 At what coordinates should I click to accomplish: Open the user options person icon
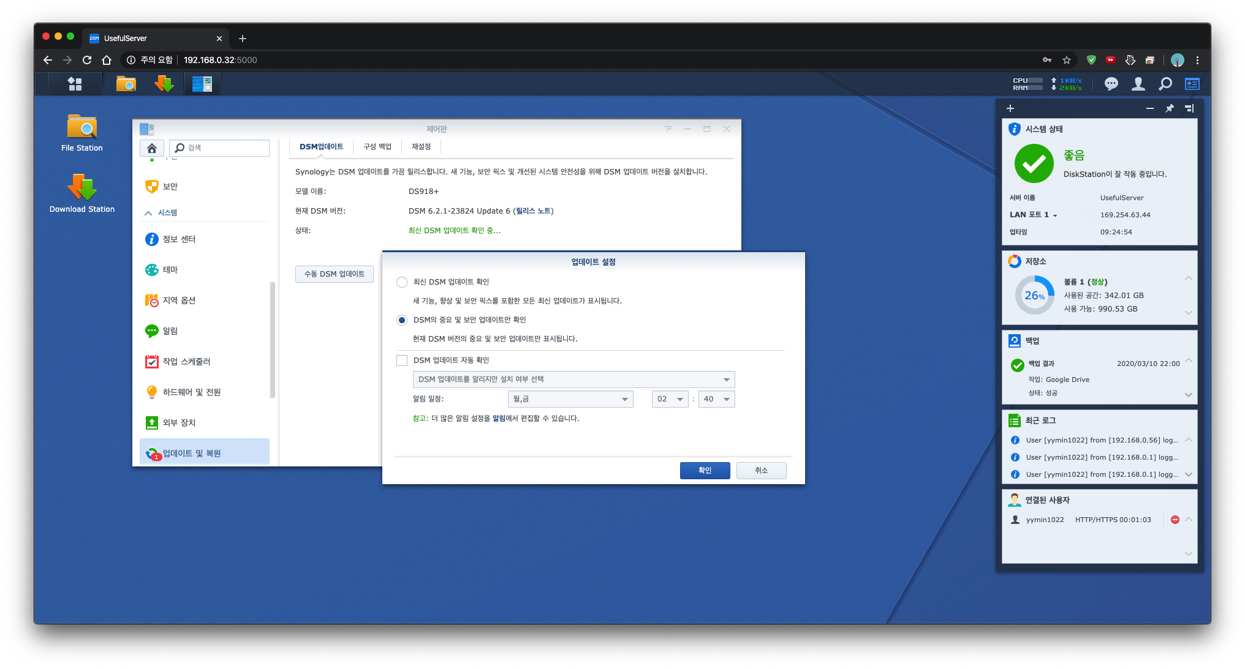click(1138, 84)
